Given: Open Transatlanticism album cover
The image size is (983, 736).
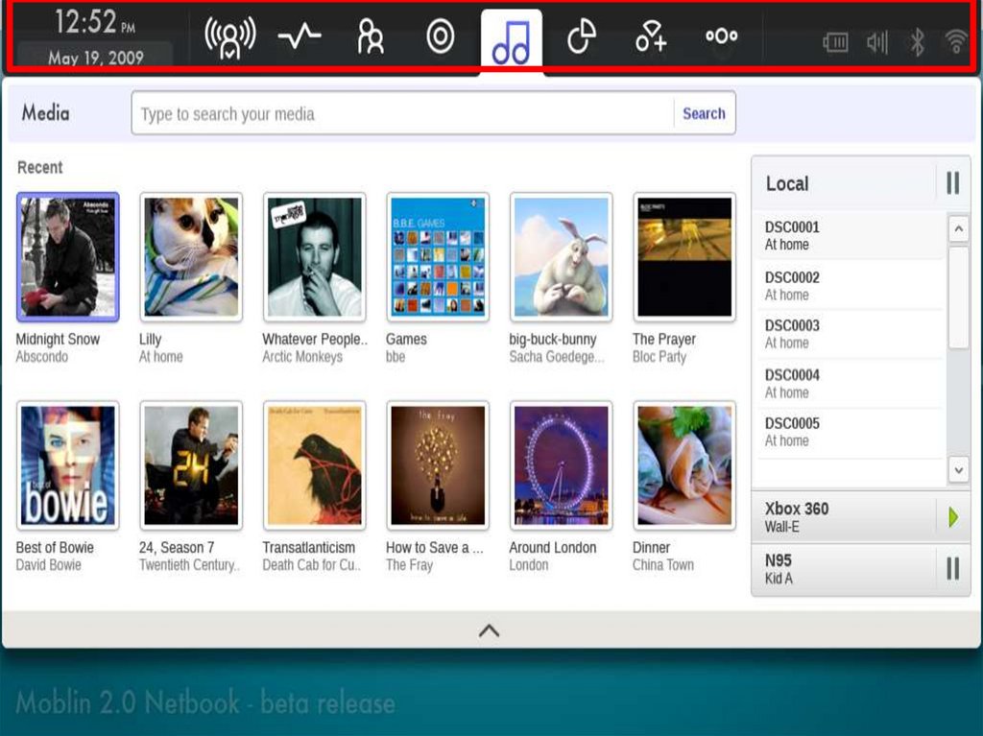Looking at the screenshot, I should [x=315, y=465].
